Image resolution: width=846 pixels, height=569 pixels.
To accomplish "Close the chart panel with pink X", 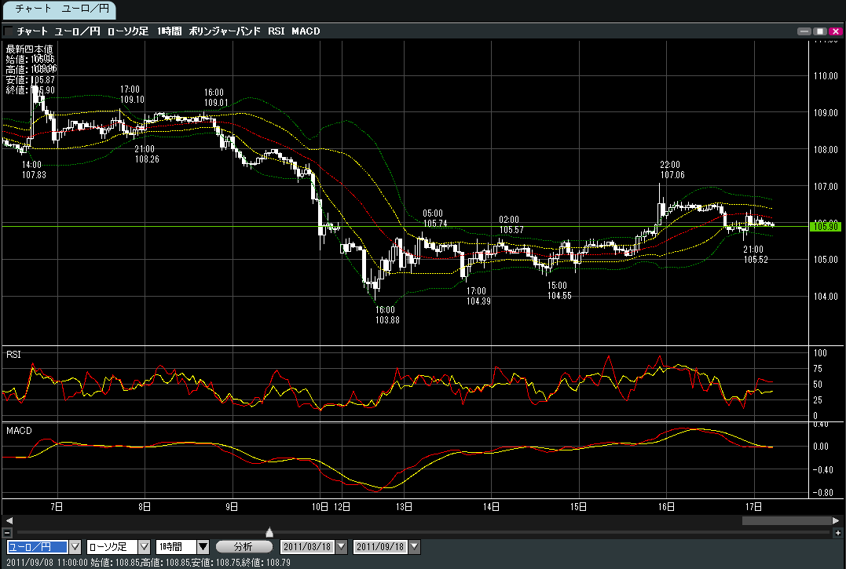I will [x=834, y=31].
